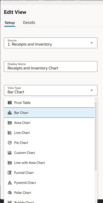
Task: Select Funnel Chart view type
Action: (49, 173)
